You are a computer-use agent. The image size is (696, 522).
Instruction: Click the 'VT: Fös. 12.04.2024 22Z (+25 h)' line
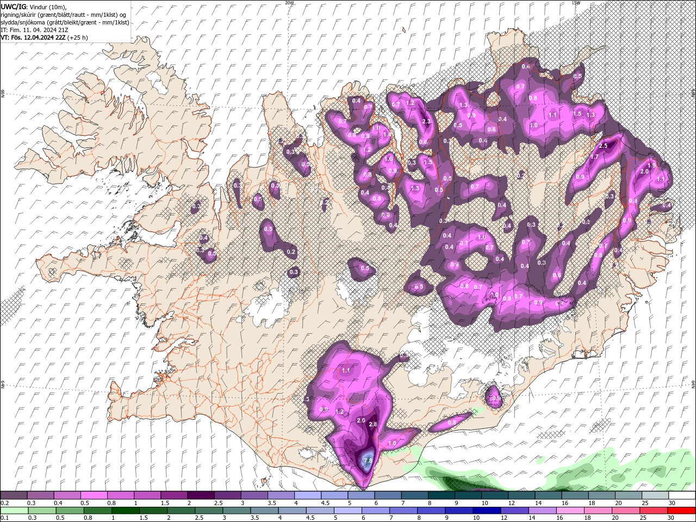tap(44, 38)
